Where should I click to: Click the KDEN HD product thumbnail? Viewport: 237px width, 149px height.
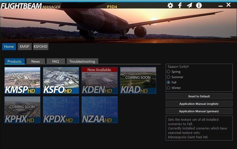100,80
